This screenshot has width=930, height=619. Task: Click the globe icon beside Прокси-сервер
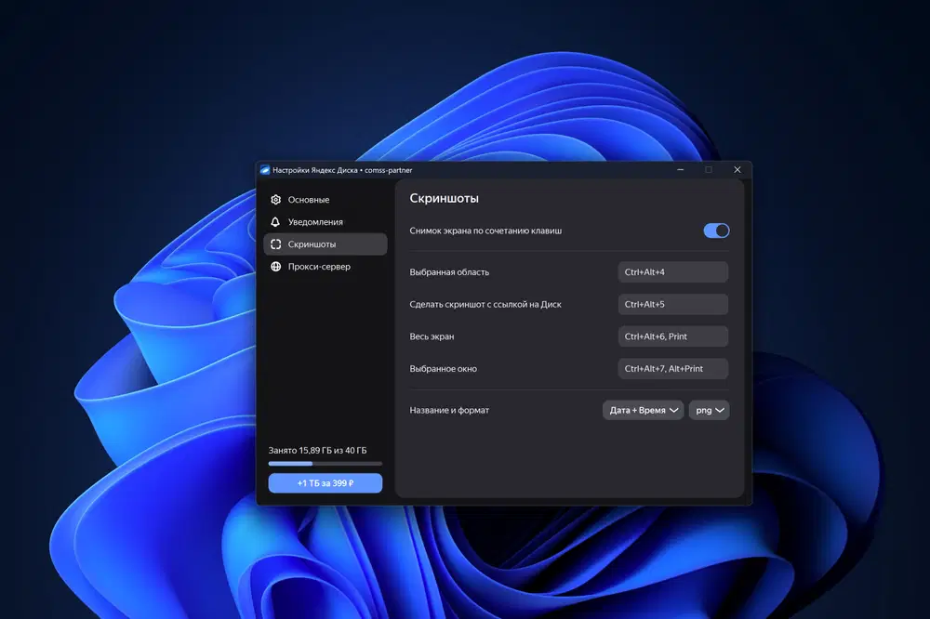pos(276,266)
